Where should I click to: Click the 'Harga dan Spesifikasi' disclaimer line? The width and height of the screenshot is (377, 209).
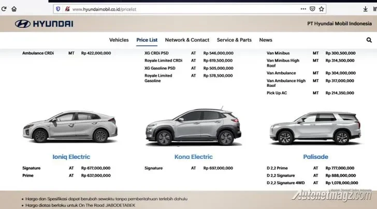click(x=106, y=199)
